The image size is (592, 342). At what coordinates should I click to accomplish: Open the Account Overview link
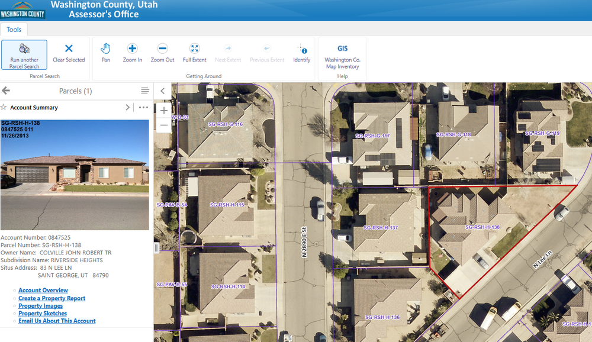click(43, 291)
